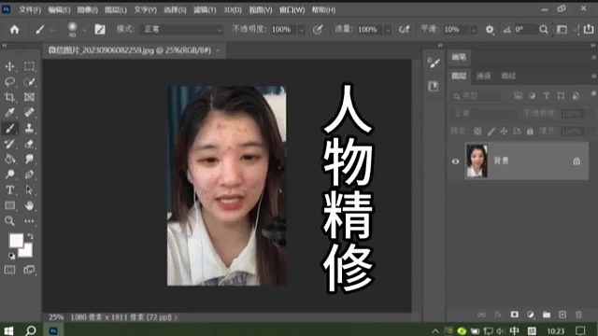Open the Filter menu
598x336 pixels.
click(205, 10)
